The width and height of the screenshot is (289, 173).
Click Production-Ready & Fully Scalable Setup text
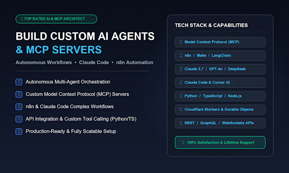(x=71, y=132)
